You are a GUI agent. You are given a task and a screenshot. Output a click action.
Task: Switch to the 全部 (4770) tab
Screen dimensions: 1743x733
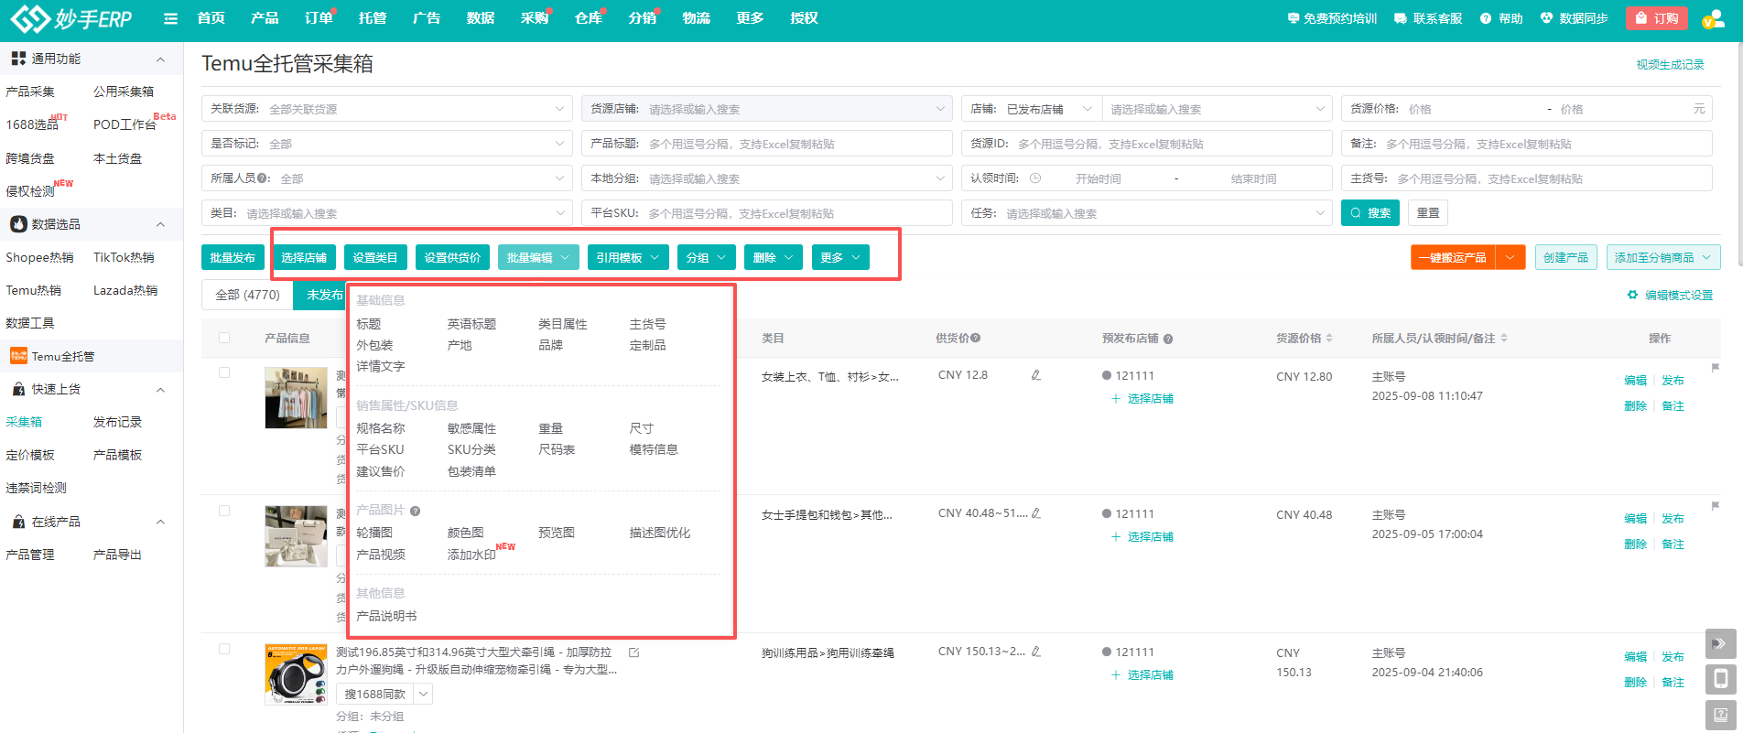click(x=247, y=295)
